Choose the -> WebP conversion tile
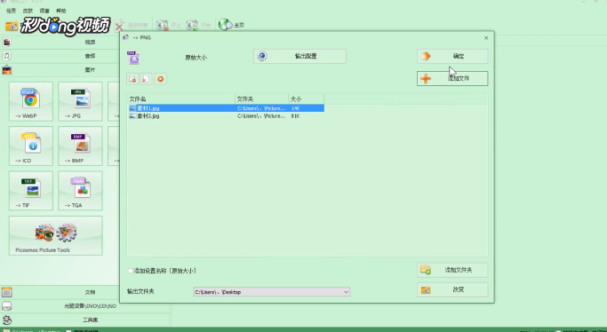The width and height of the screenshot is (607, 332). pos(31,102)
